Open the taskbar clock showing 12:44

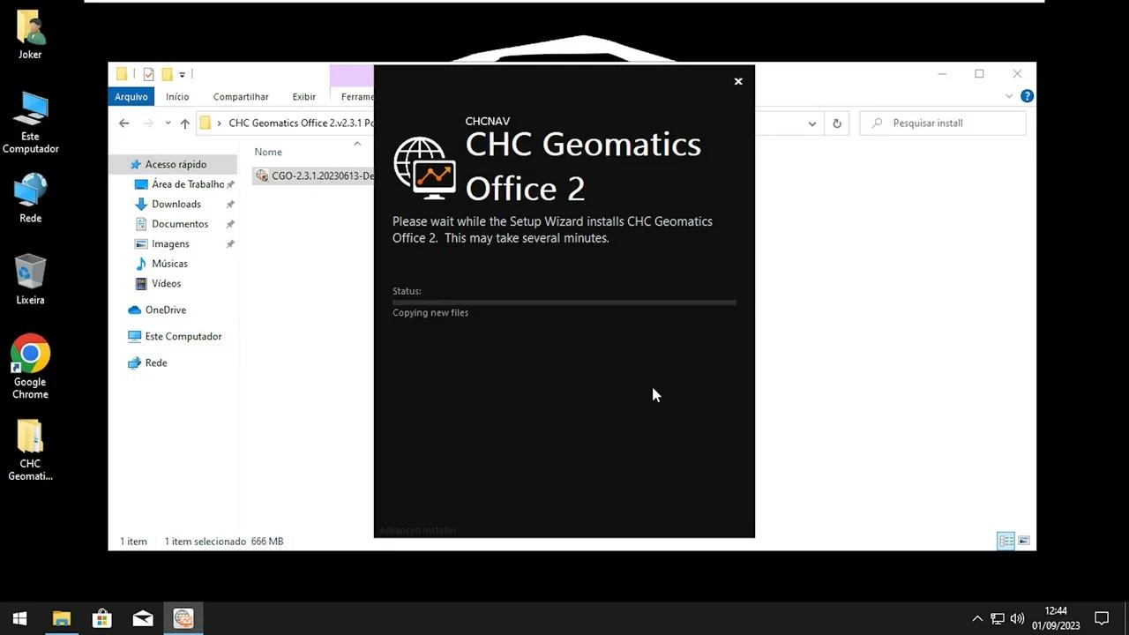tap(1056, 618)
